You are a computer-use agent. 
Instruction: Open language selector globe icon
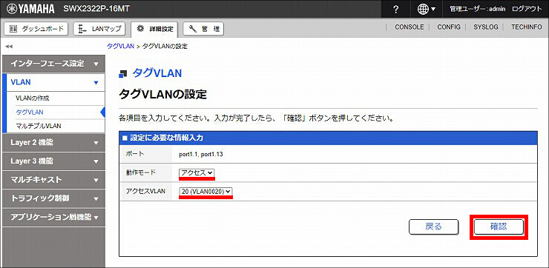[426, 9]
